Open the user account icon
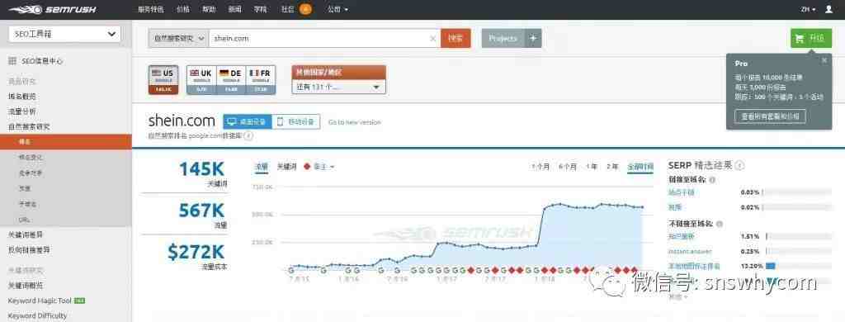Screen dimensions: 845x322 pyautogui.click(x=828, y=9)
